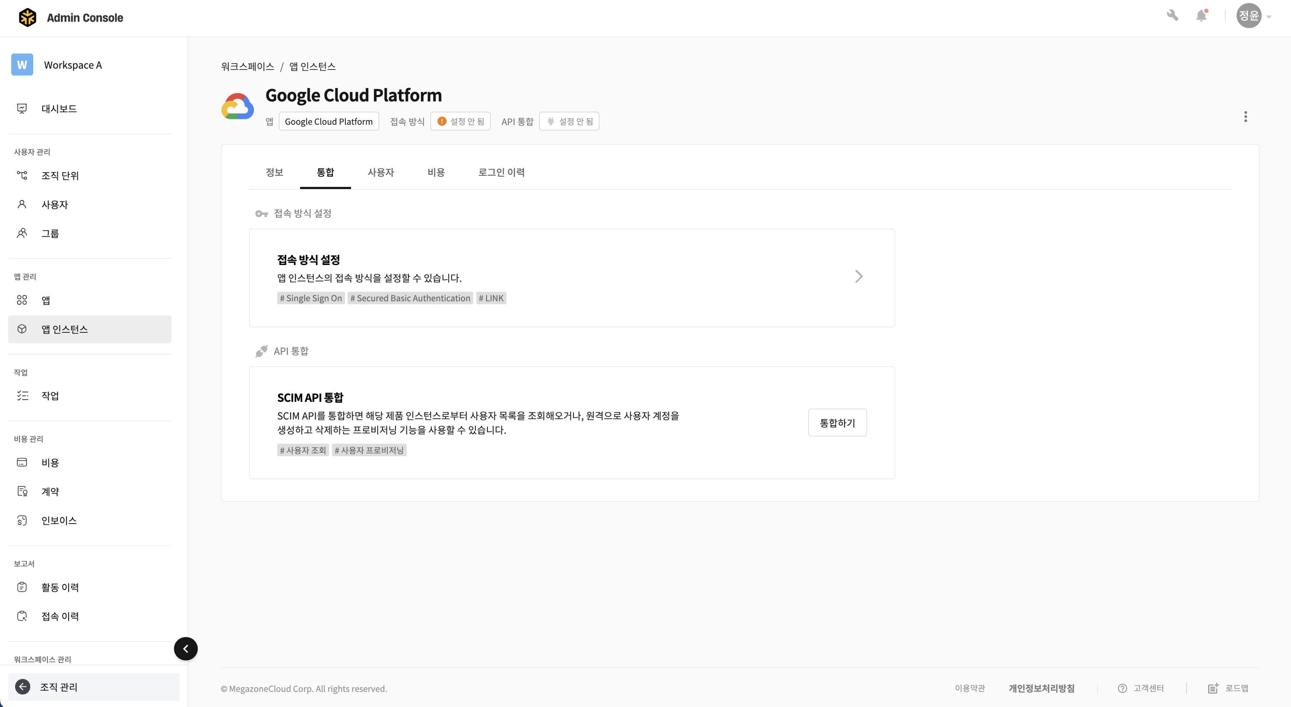Screen dimensions: 1291x707
Task: Open the 고객센터 footer link
Action: pyautogui.click(x=1141, y=688)
